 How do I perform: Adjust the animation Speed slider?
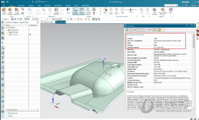coord(131,10)
